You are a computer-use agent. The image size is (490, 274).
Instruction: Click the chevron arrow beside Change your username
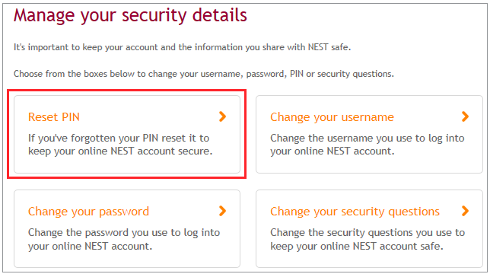(465, 117)
